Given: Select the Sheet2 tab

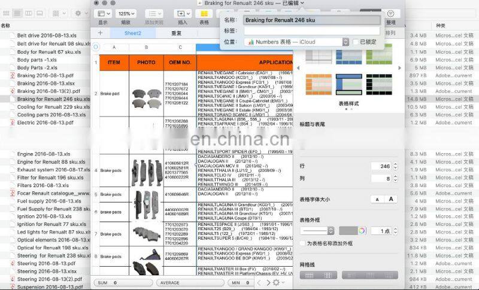Looking at the screenshot, I should coord(133,33).
